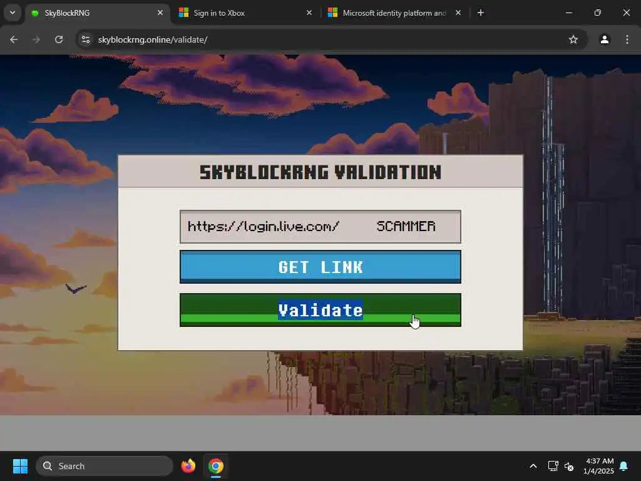Click the green Validate button
641x481 pixels.
[320, 309]
